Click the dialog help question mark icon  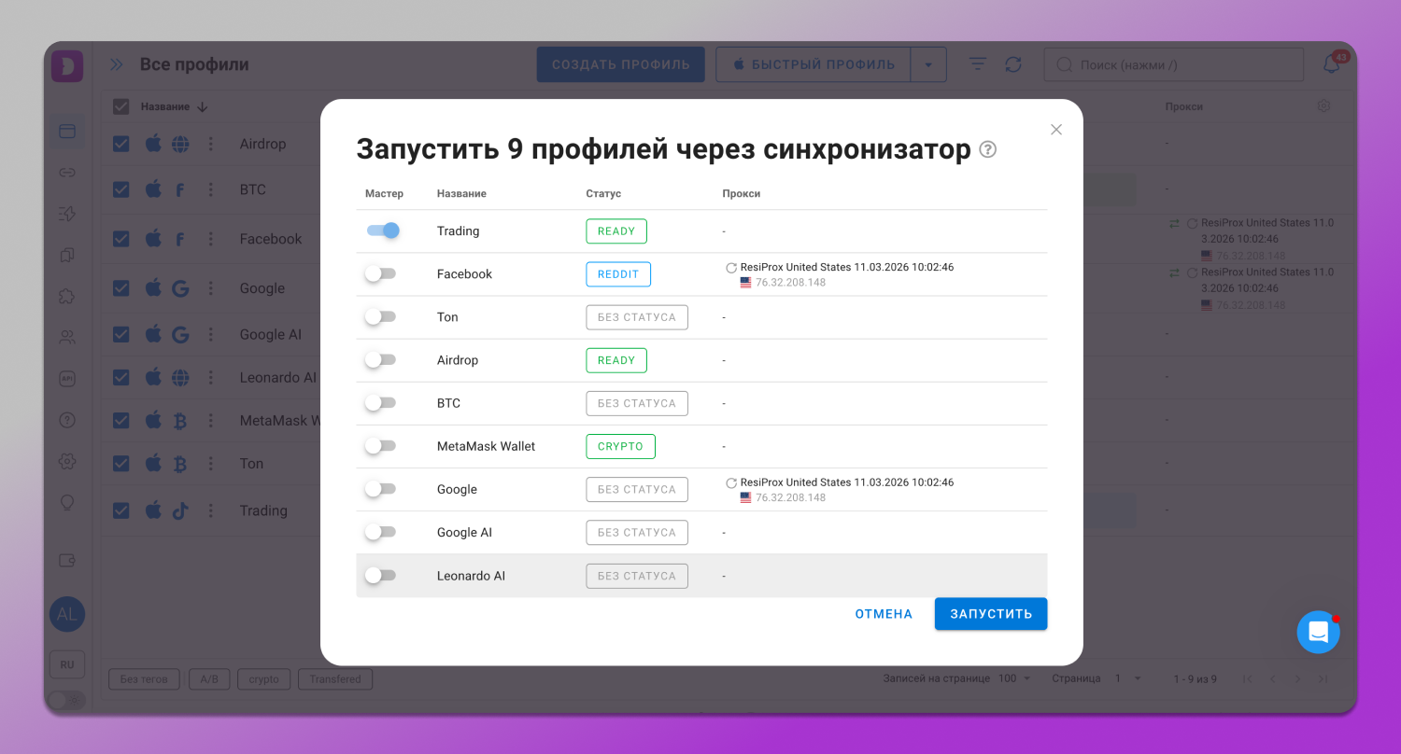[x=988, y=149]
